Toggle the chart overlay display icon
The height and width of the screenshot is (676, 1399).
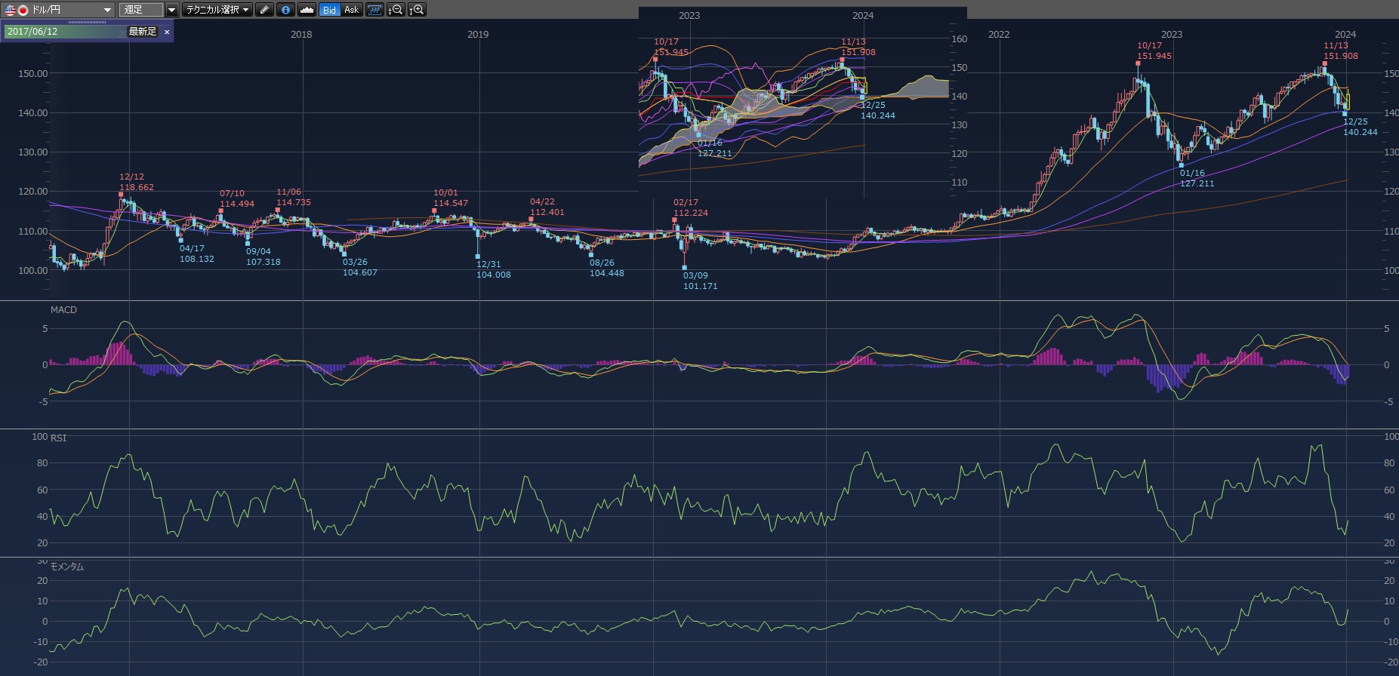[x=374, y=10]
